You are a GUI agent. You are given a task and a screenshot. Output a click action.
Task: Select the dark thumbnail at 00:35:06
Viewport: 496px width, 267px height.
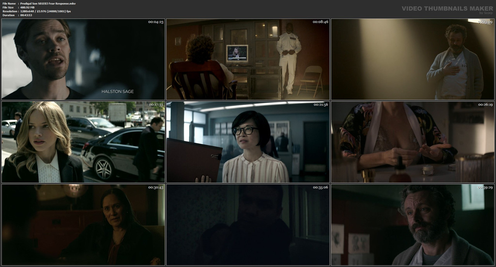[248, 225]
